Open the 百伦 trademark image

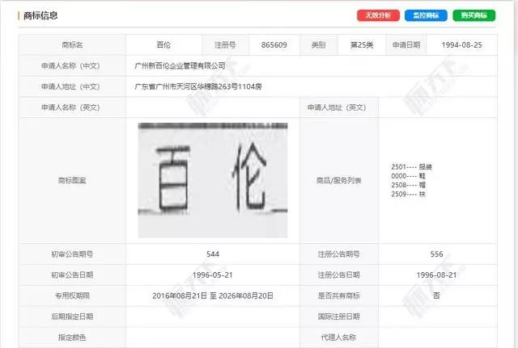pyautogui.click(x=212, y=180)
